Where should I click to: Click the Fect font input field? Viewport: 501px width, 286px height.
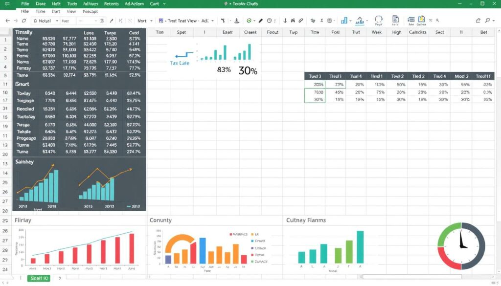pos(68,21)
